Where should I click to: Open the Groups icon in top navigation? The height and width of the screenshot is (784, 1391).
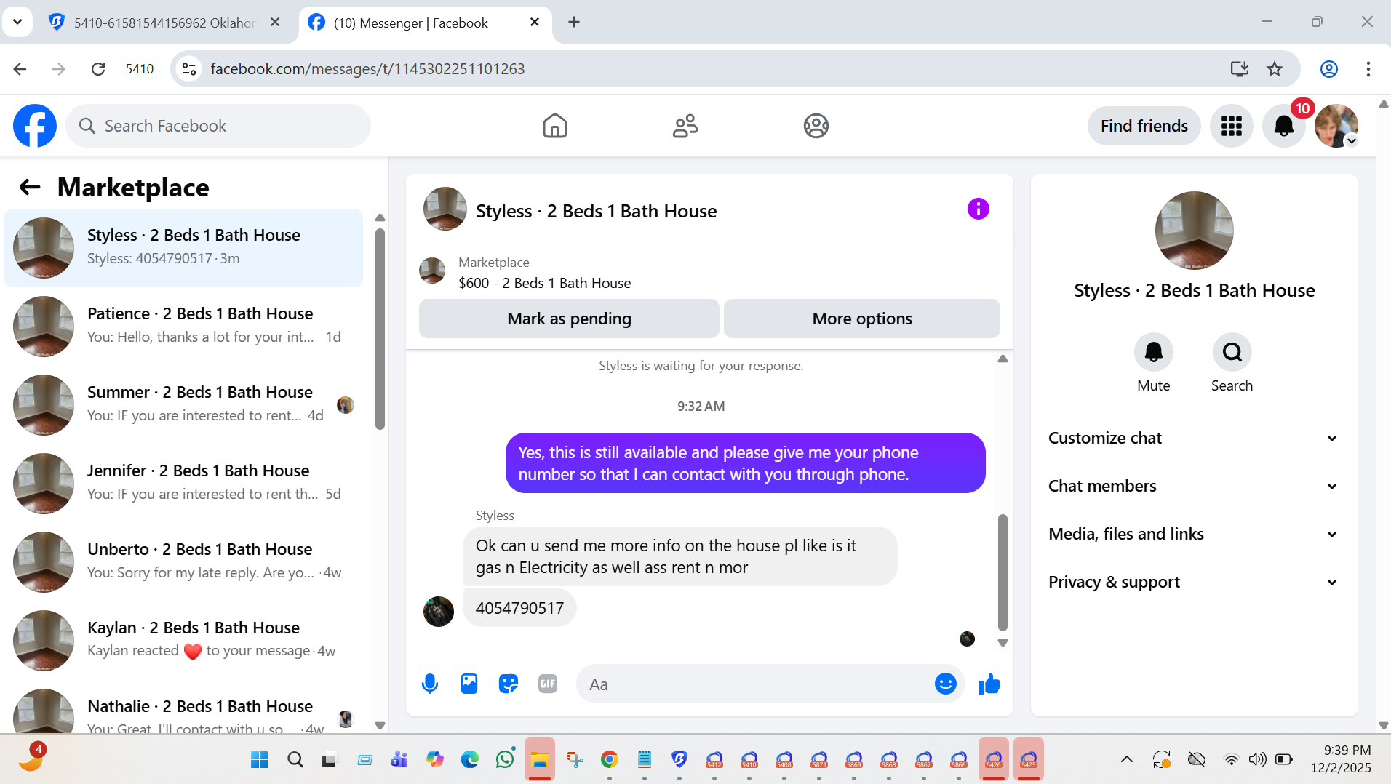[x=816, y=126]
